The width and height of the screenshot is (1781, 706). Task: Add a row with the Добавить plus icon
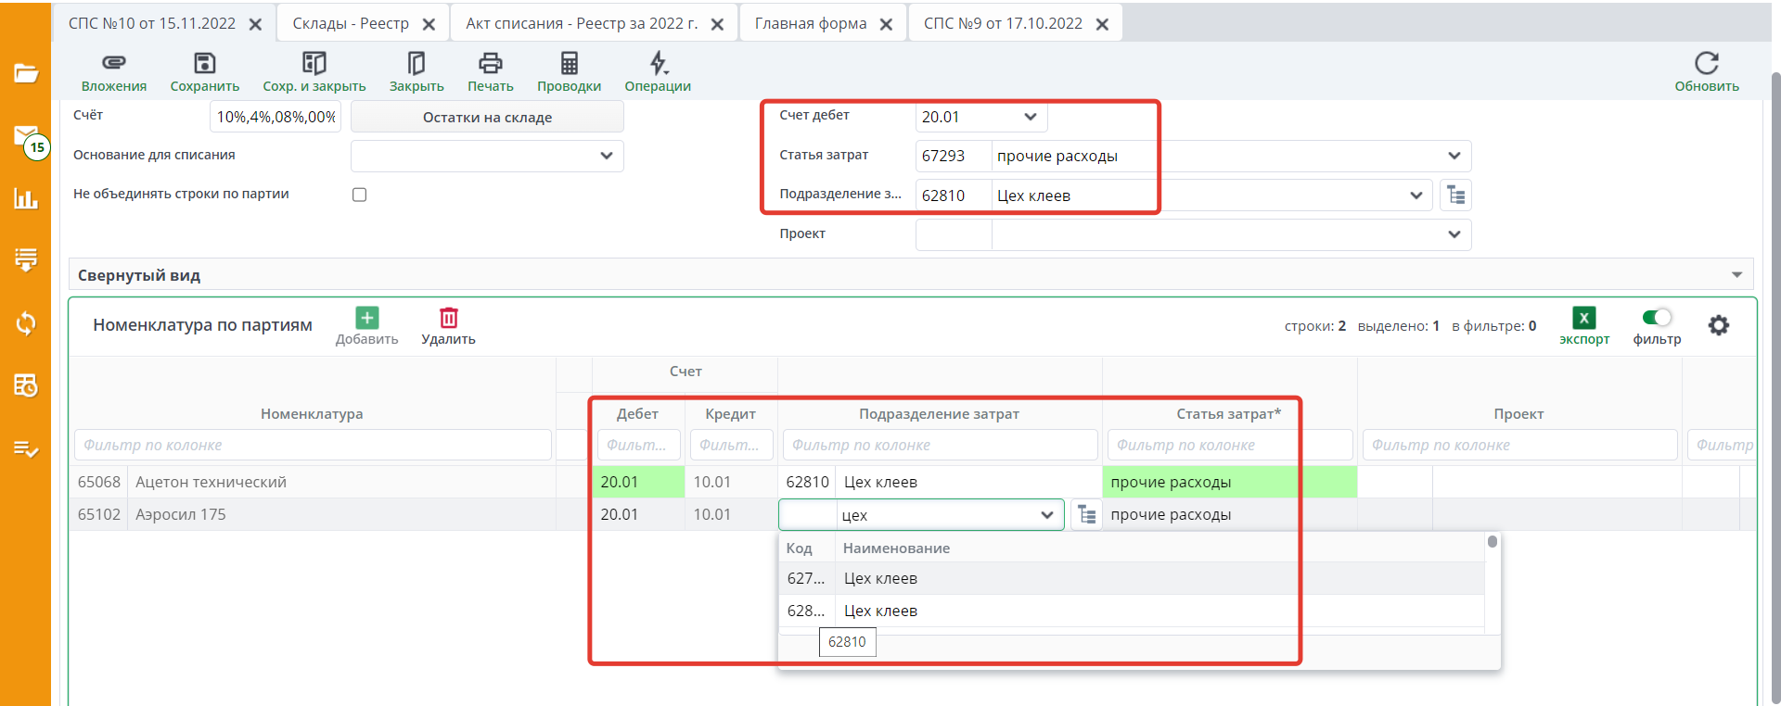[x=367, y=319]
